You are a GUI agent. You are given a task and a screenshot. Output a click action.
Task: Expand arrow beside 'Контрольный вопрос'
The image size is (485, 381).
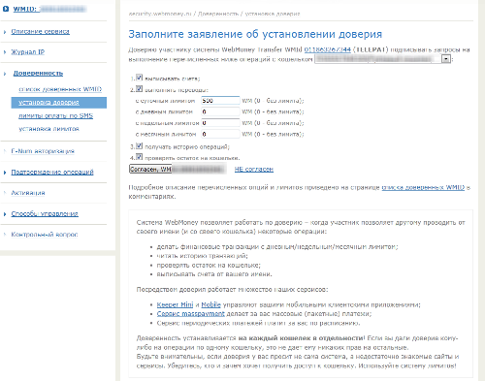click(5, 235)
